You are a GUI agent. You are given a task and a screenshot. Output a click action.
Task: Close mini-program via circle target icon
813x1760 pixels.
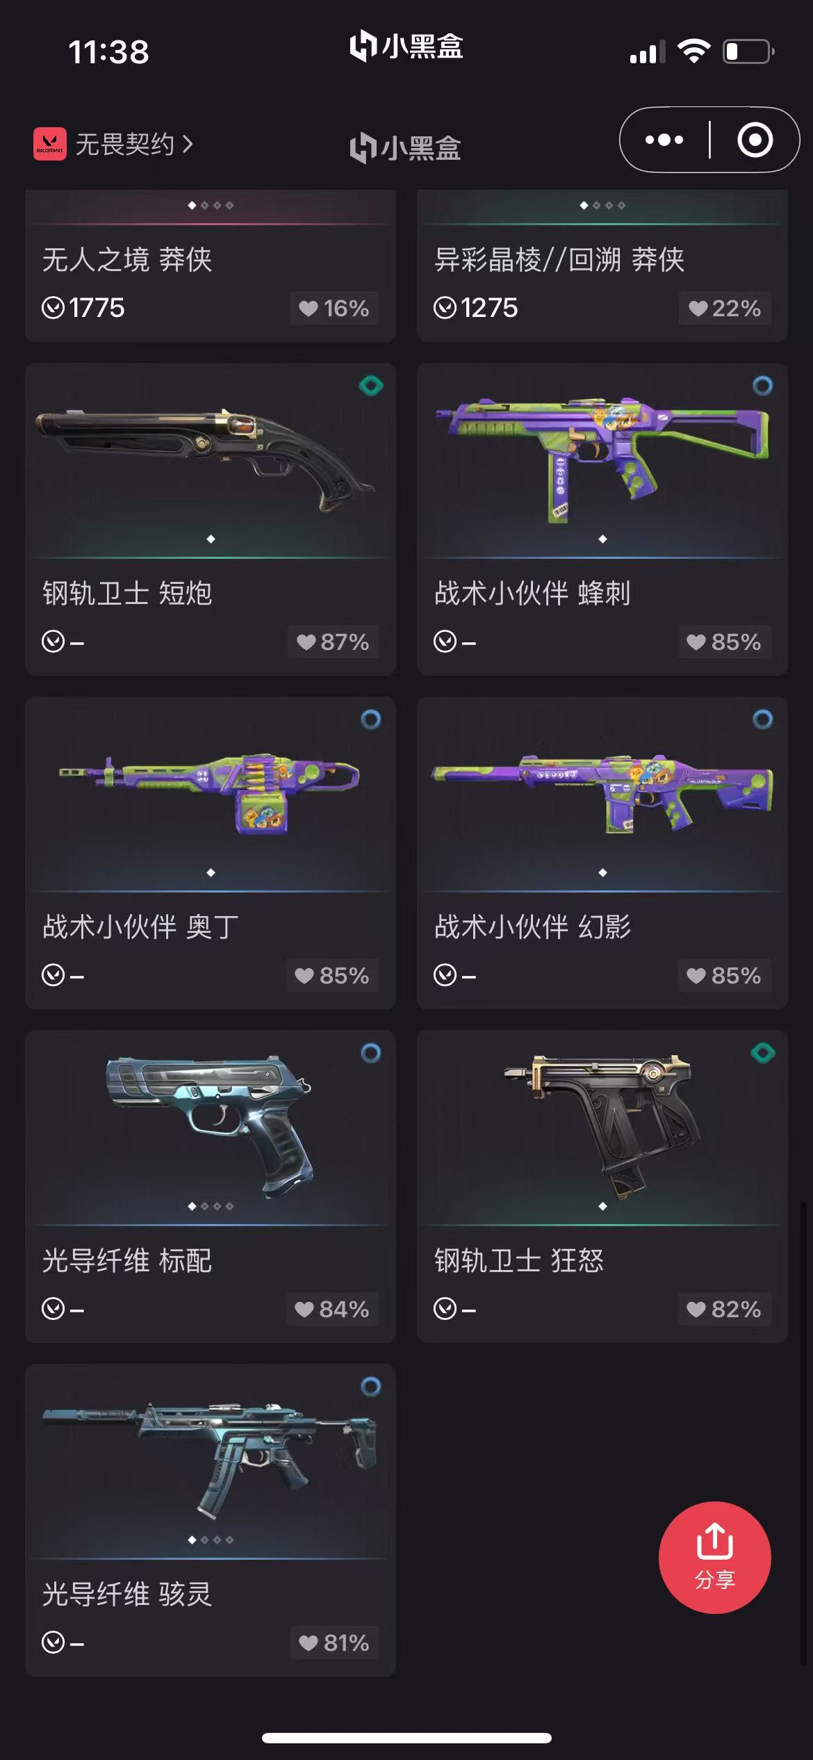tap(755, 140)
